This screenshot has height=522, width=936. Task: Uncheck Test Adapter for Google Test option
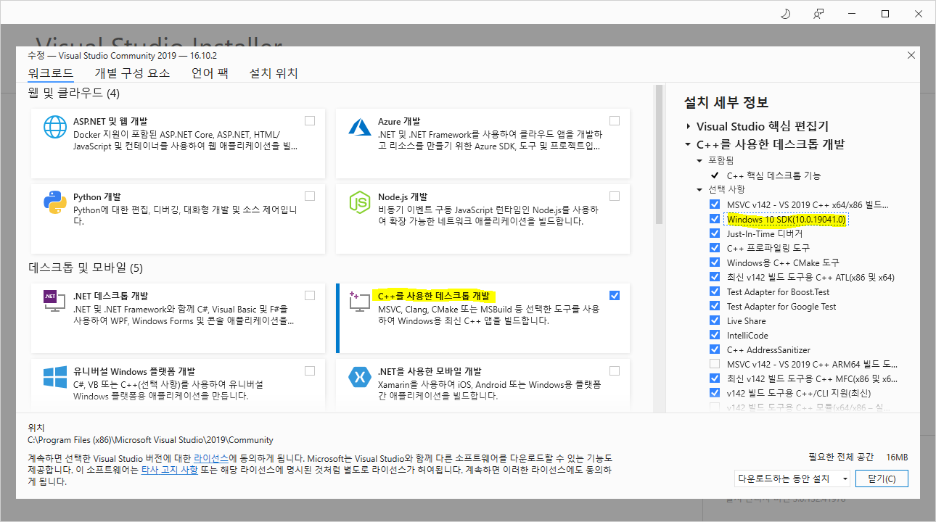pos(715,306)
